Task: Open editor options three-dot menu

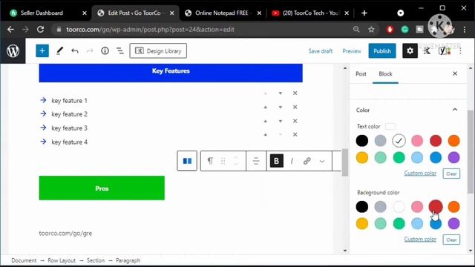Action: 460,51
